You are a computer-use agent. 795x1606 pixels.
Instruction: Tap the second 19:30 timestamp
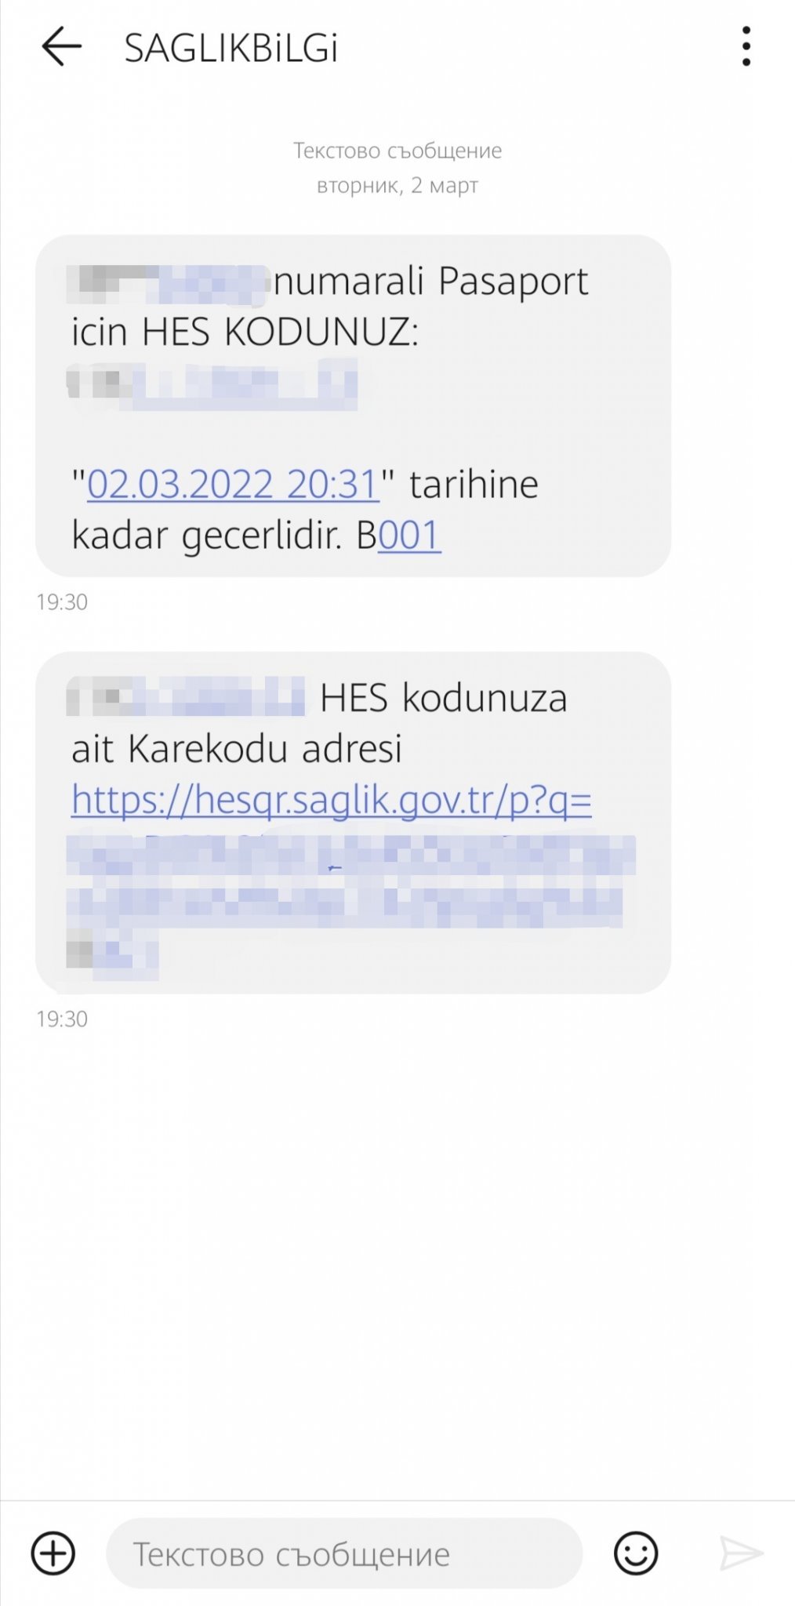[x=62, y=1019]
